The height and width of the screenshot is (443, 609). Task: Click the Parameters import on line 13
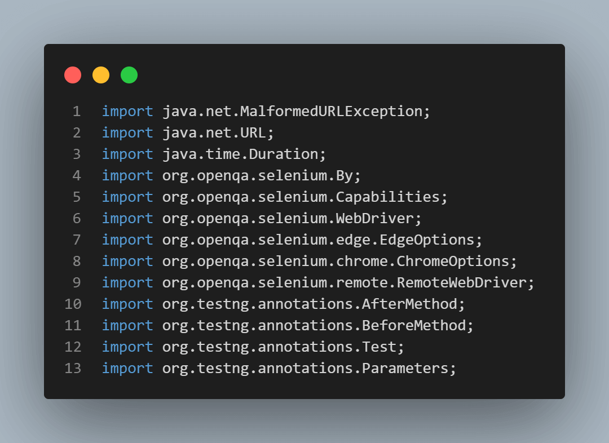coord(404,369)
